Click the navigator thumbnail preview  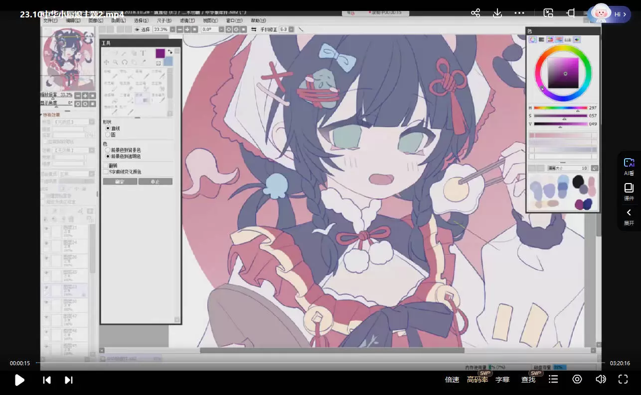pyautogui.click(x=69, y=58)
